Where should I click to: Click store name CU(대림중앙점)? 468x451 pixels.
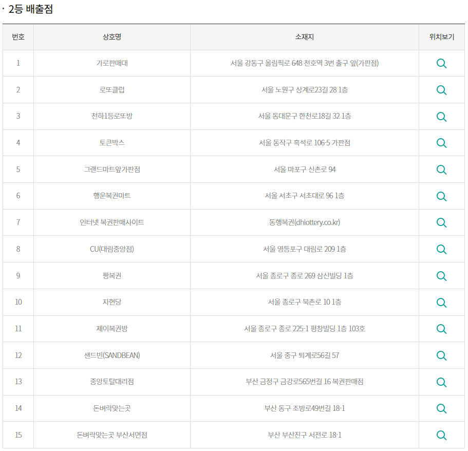[112, 249]
